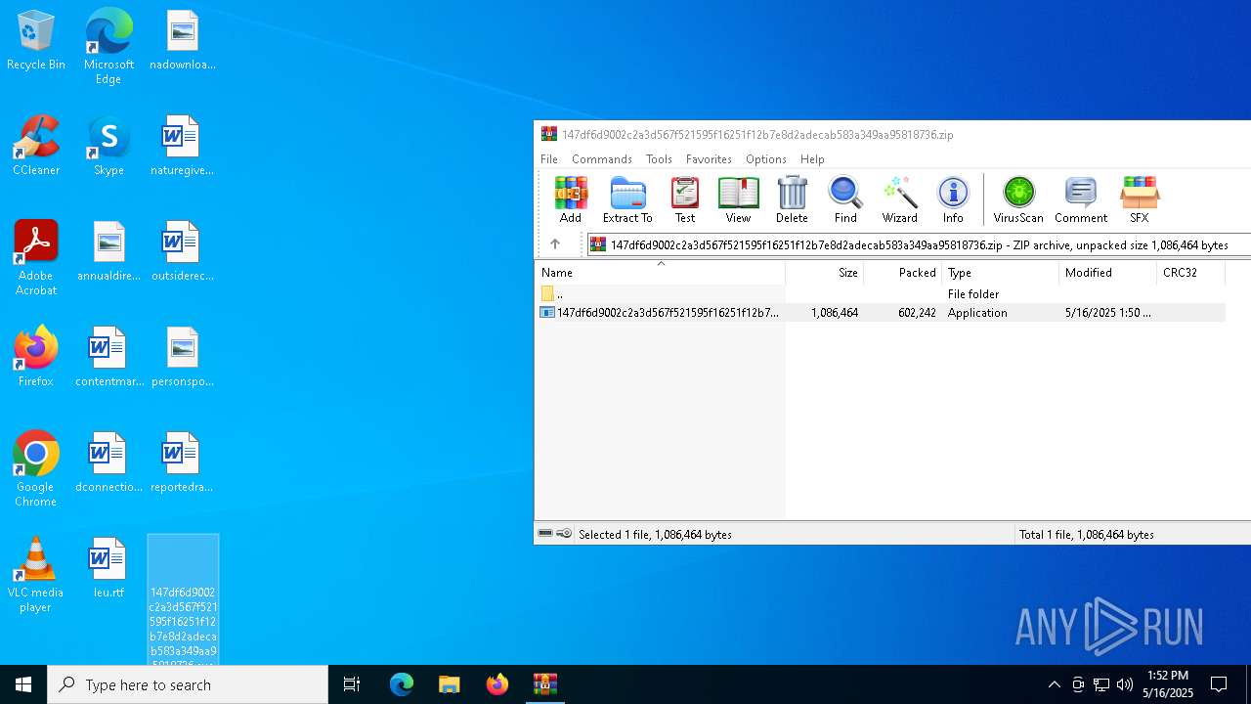Open the Options menu
1251x704 pixels.
click(x=766, y=158)
